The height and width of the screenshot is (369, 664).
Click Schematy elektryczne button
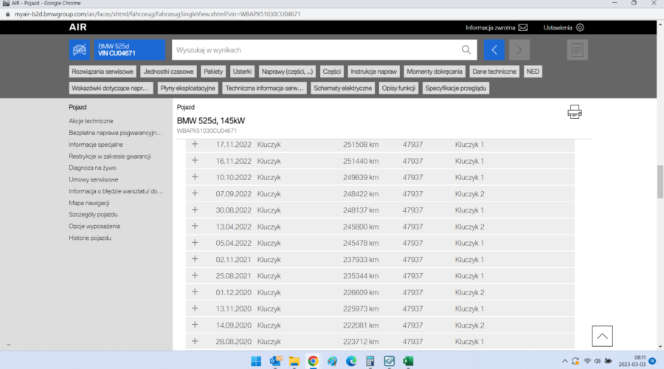pyautogui.click(x=342, y=88)
